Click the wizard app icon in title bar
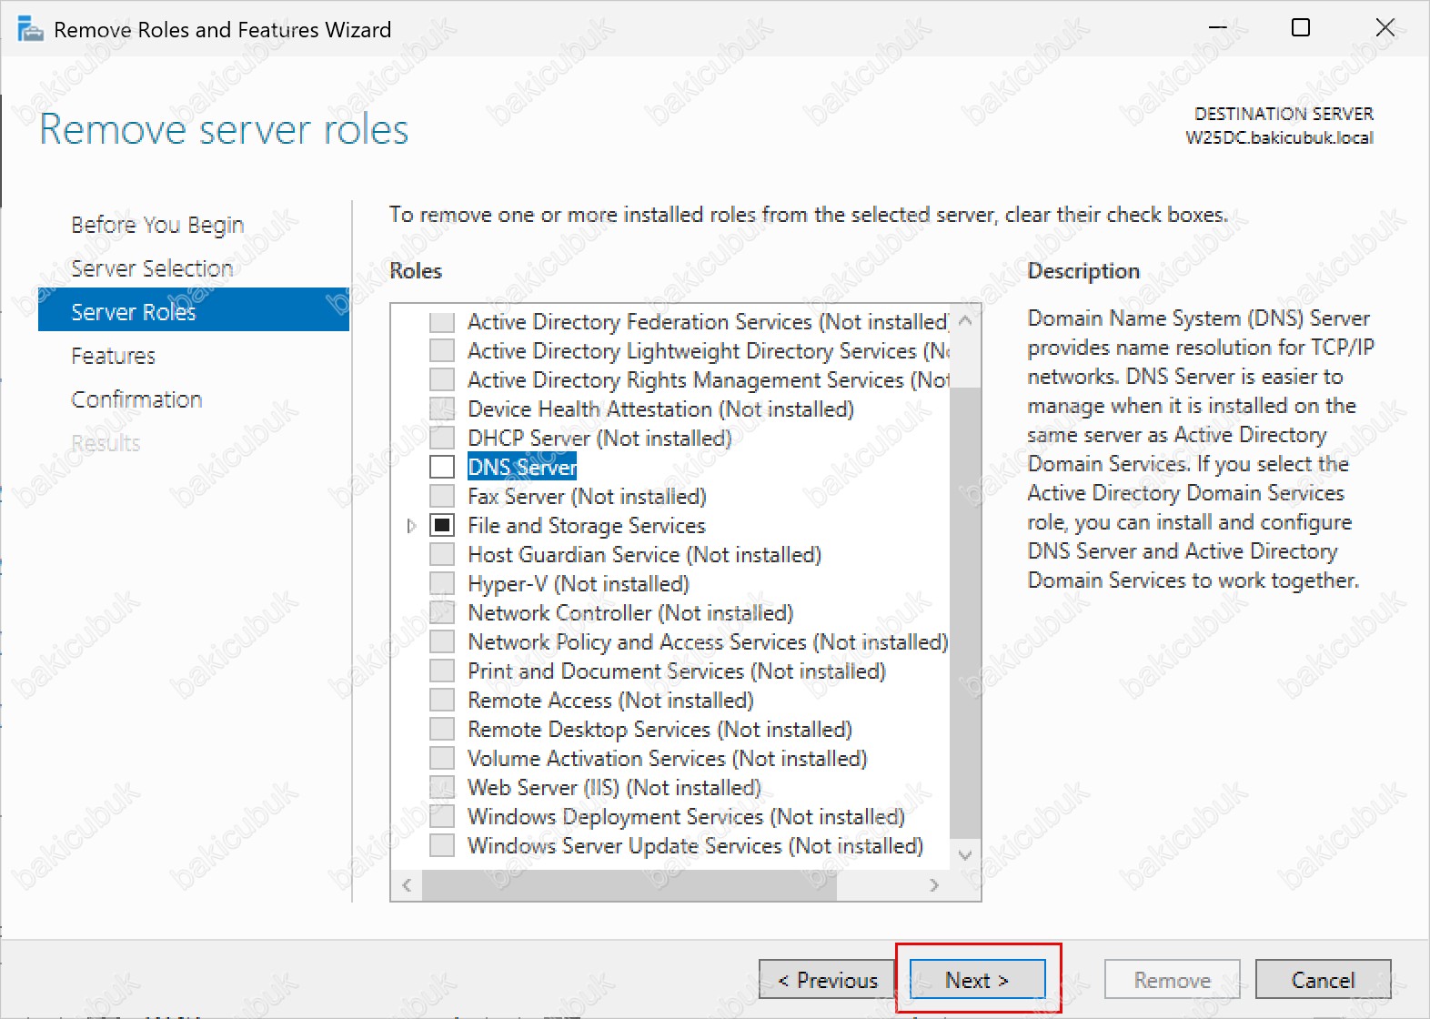This screenshot has width=1430, height=1019. [x=30, y=29]
